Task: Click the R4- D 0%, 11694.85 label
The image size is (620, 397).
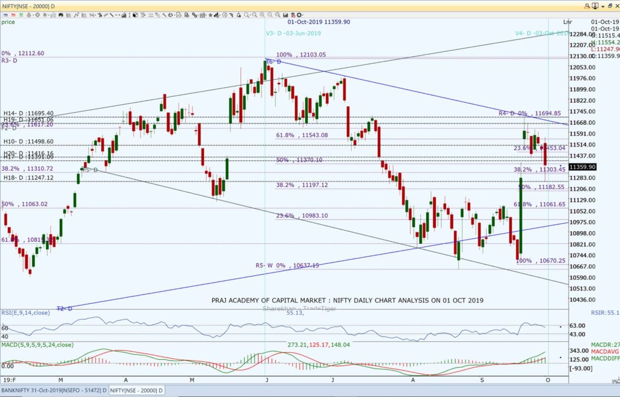Action: point(530,114)
